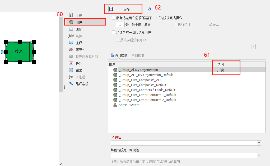Enable 所有选定用户必须移至下一个阶段 checkbox

click(x=113, y=18)
